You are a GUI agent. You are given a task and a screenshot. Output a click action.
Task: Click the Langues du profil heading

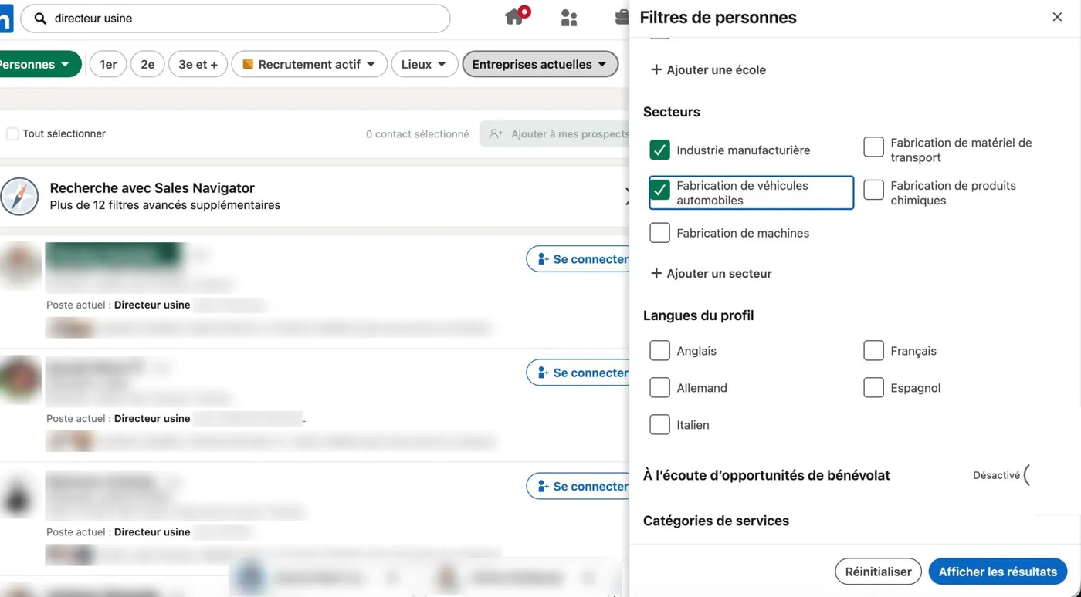point(698,315)
